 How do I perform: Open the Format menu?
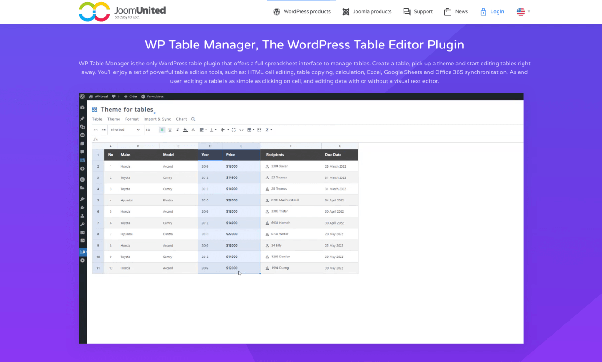(132, 119)
